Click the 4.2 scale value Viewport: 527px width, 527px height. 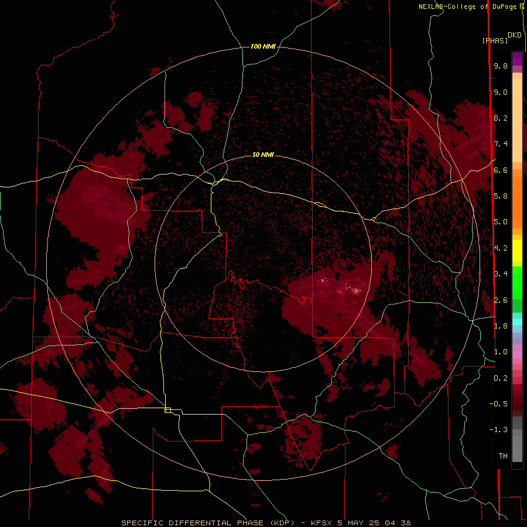click(501, 248)
